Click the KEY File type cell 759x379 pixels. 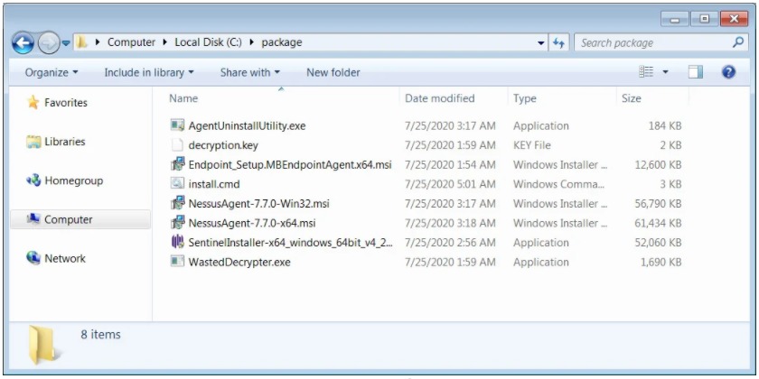point(532,145)
